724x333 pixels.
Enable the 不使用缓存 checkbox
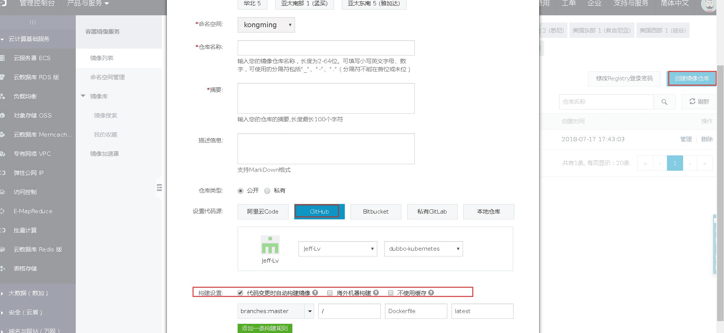[x=391, y=293]
